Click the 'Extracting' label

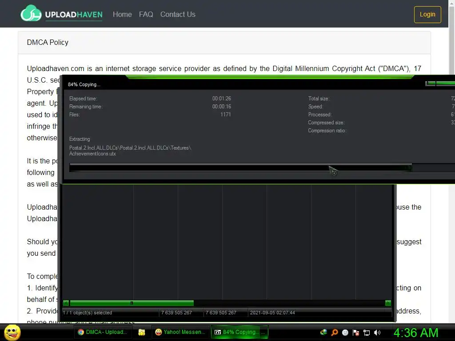click(x=80, y=139)
